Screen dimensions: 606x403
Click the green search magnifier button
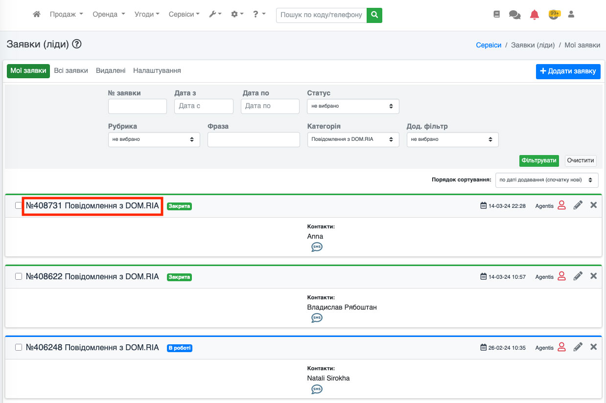374,15
